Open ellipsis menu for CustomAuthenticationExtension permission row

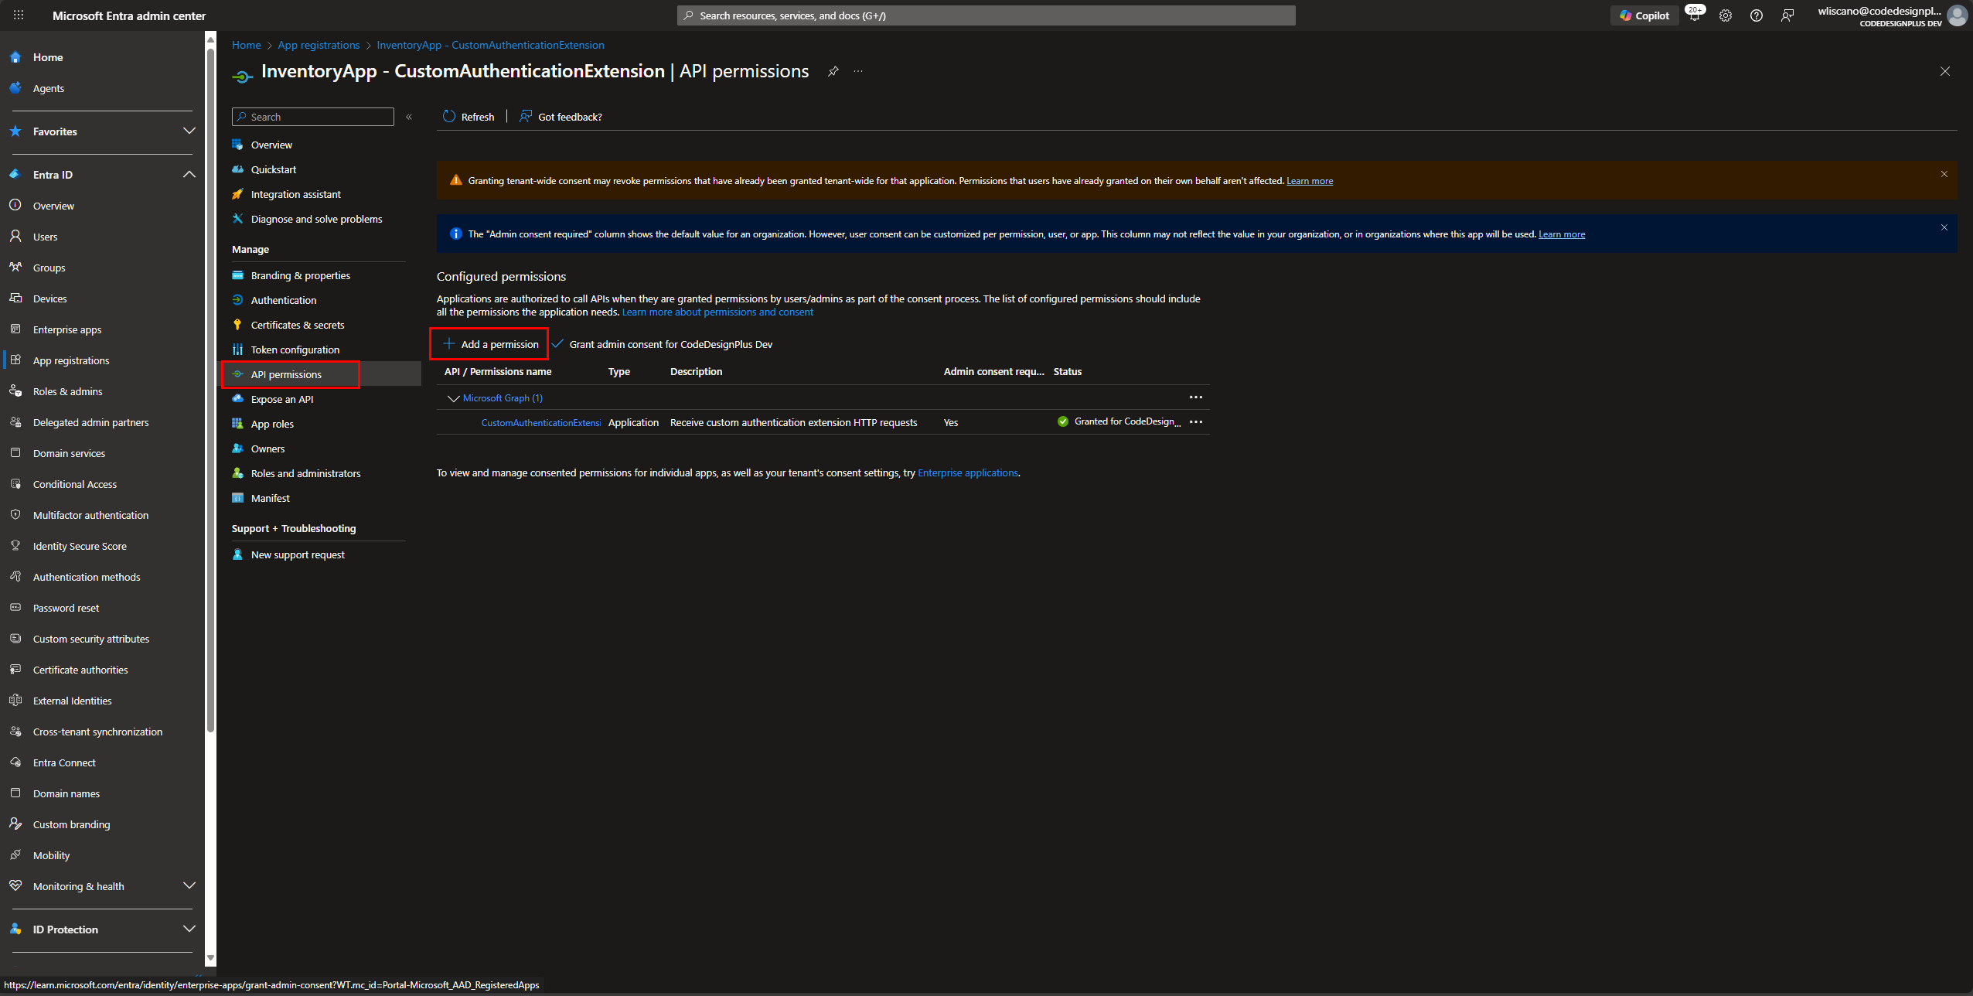coord(1196,422)
